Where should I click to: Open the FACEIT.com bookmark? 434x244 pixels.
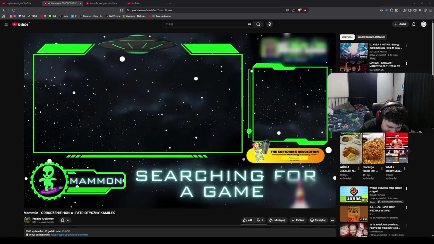click(113, 16)
